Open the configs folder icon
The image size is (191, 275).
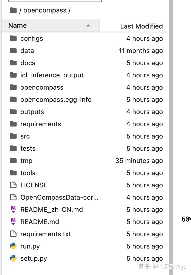pos(13,38)
